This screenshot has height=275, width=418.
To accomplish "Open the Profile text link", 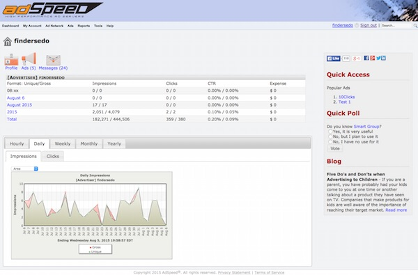I will (x=11, y=68).
